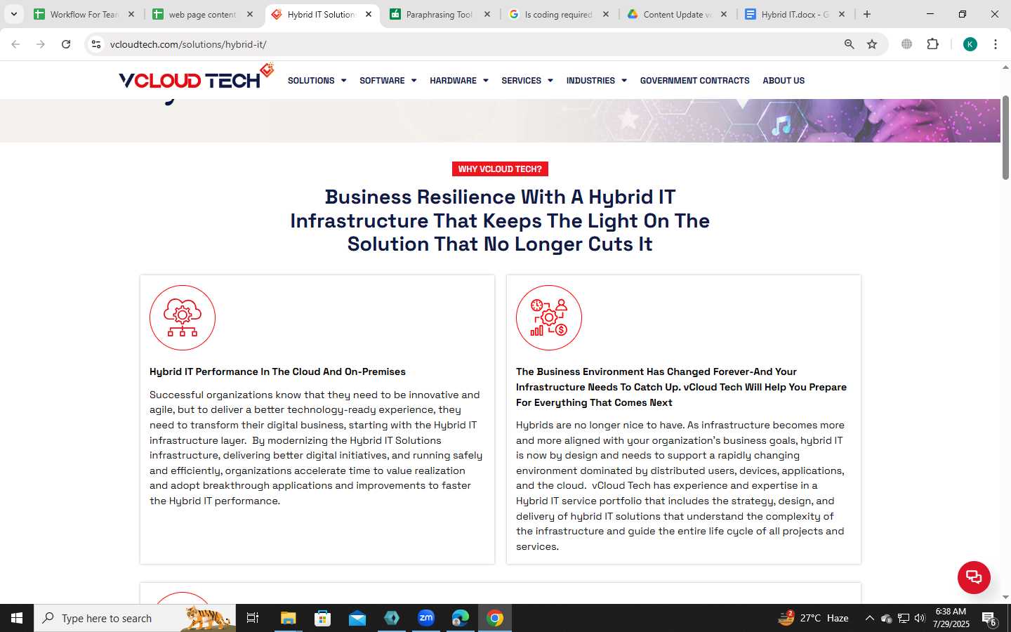Viewport: 1011px width, 632px height.
Task: Open the volume speaker icon
Action: tap(920, 618)
